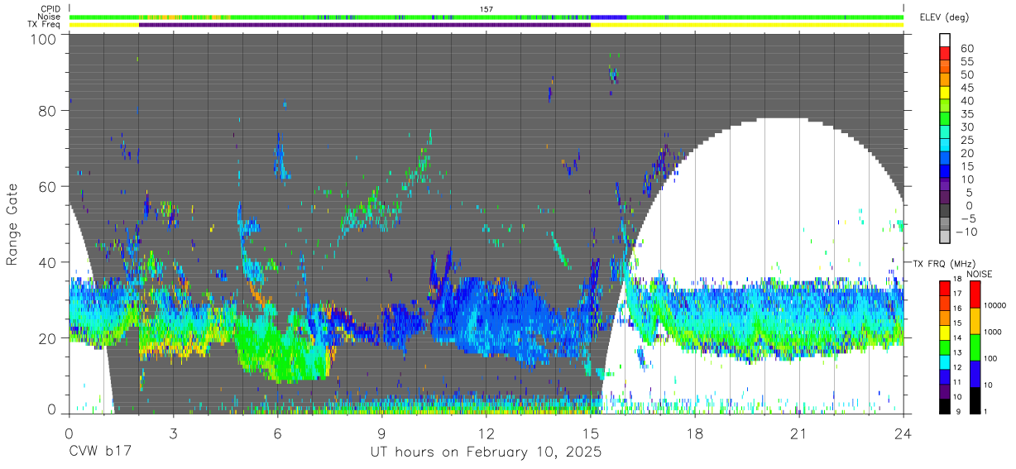Click the 3 tick label on UT hours axis
Screen dimensions: 1016x469
tap(174, 433)
